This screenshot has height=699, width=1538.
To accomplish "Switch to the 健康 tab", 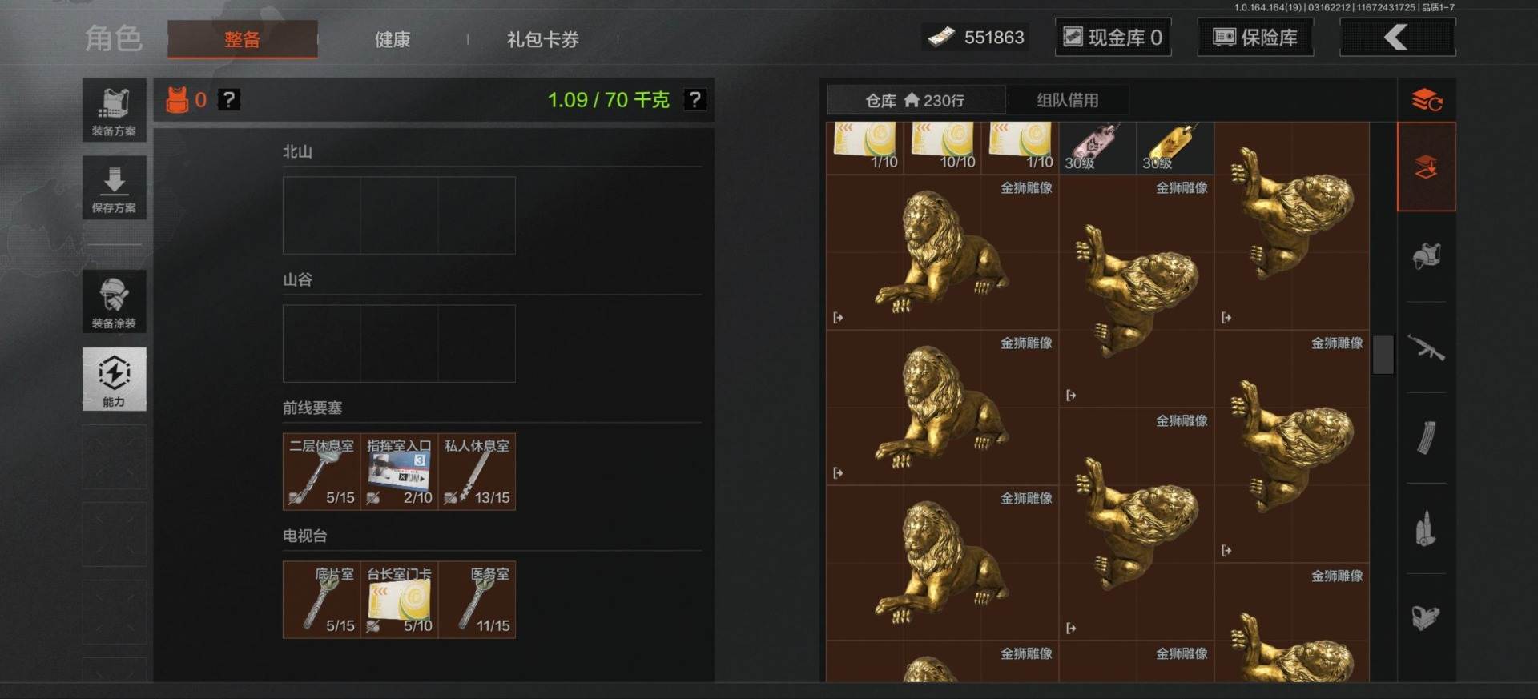I will coord(393,39).
